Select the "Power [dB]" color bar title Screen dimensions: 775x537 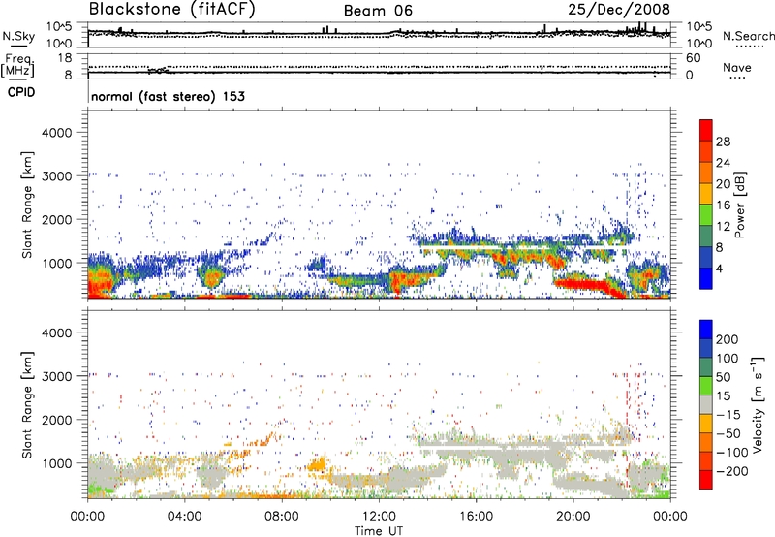click(x=739, y=205)
